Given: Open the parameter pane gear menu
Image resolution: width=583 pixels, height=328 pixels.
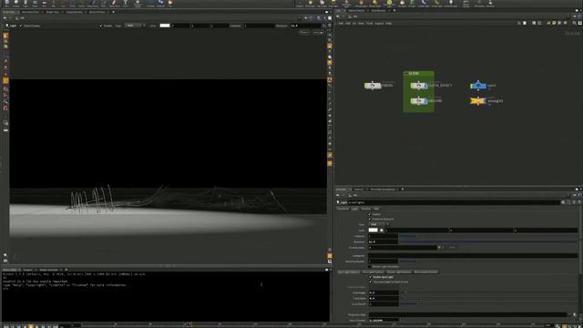Looking at the screenshot, I should 563,202.
